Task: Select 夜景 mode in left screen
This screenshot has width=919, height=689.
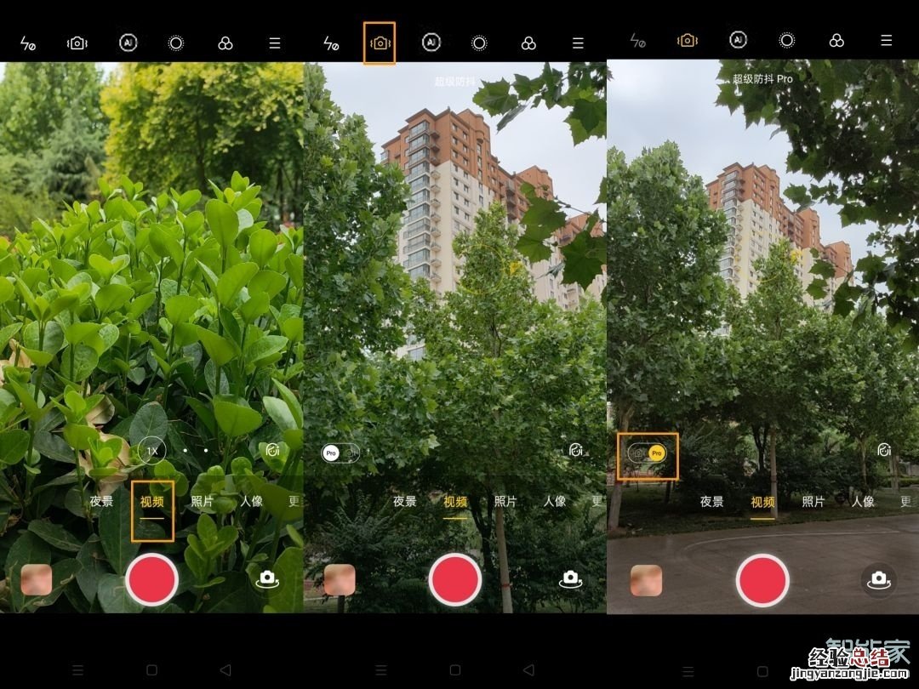Action: pos(101,502)
